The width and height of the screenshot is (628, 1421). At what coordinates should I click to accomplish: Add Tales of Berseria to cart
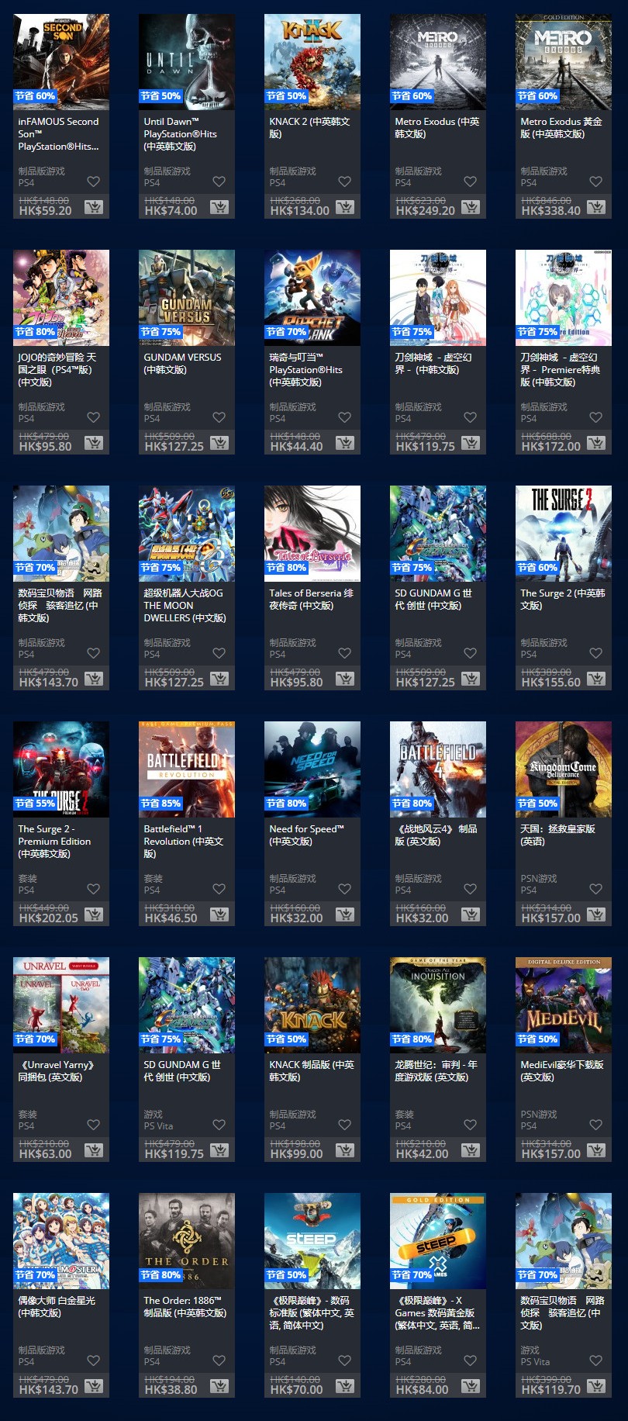[345, 679]
